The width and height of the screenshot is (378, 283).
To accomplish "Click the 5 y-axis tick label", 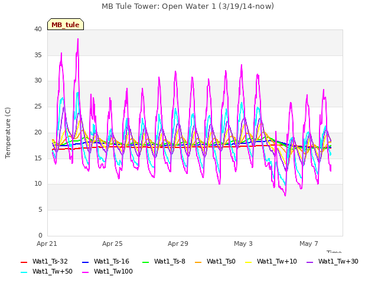I will click(40, 210).
